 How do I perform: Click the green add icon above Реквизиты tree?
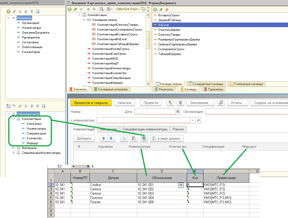[8, 11]
